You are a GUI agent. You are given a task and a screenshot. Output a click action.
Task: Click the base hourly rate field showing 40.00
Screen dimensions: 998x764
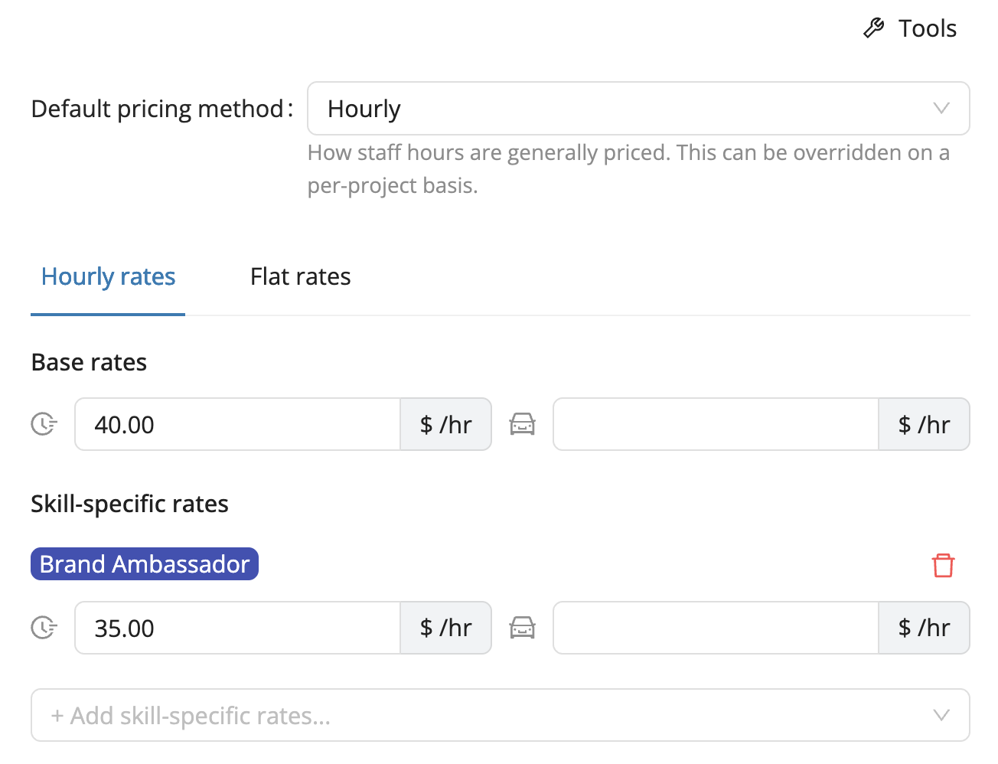point(237,424)
